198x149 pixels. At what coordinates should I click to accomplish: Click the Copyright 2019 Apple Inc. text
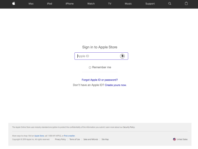coord(31,139)
